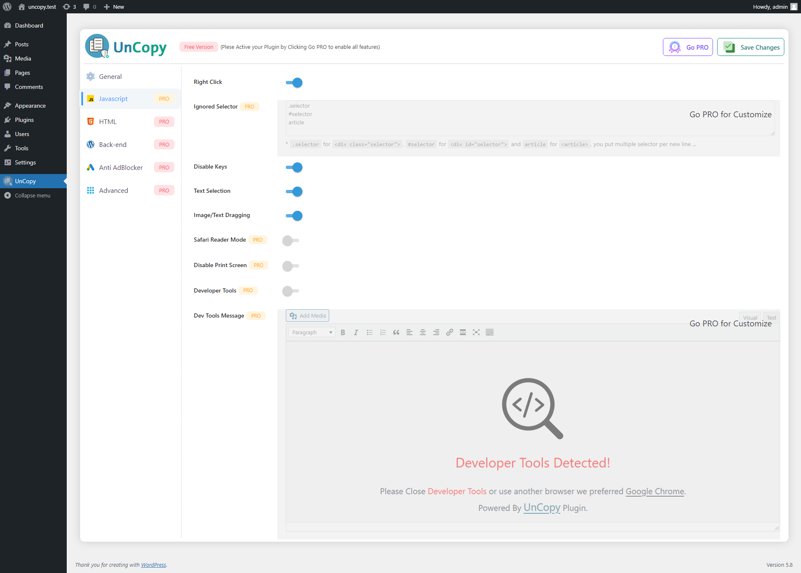
Task: Insert Read More tag icon
Action: (x=463, y=332)
